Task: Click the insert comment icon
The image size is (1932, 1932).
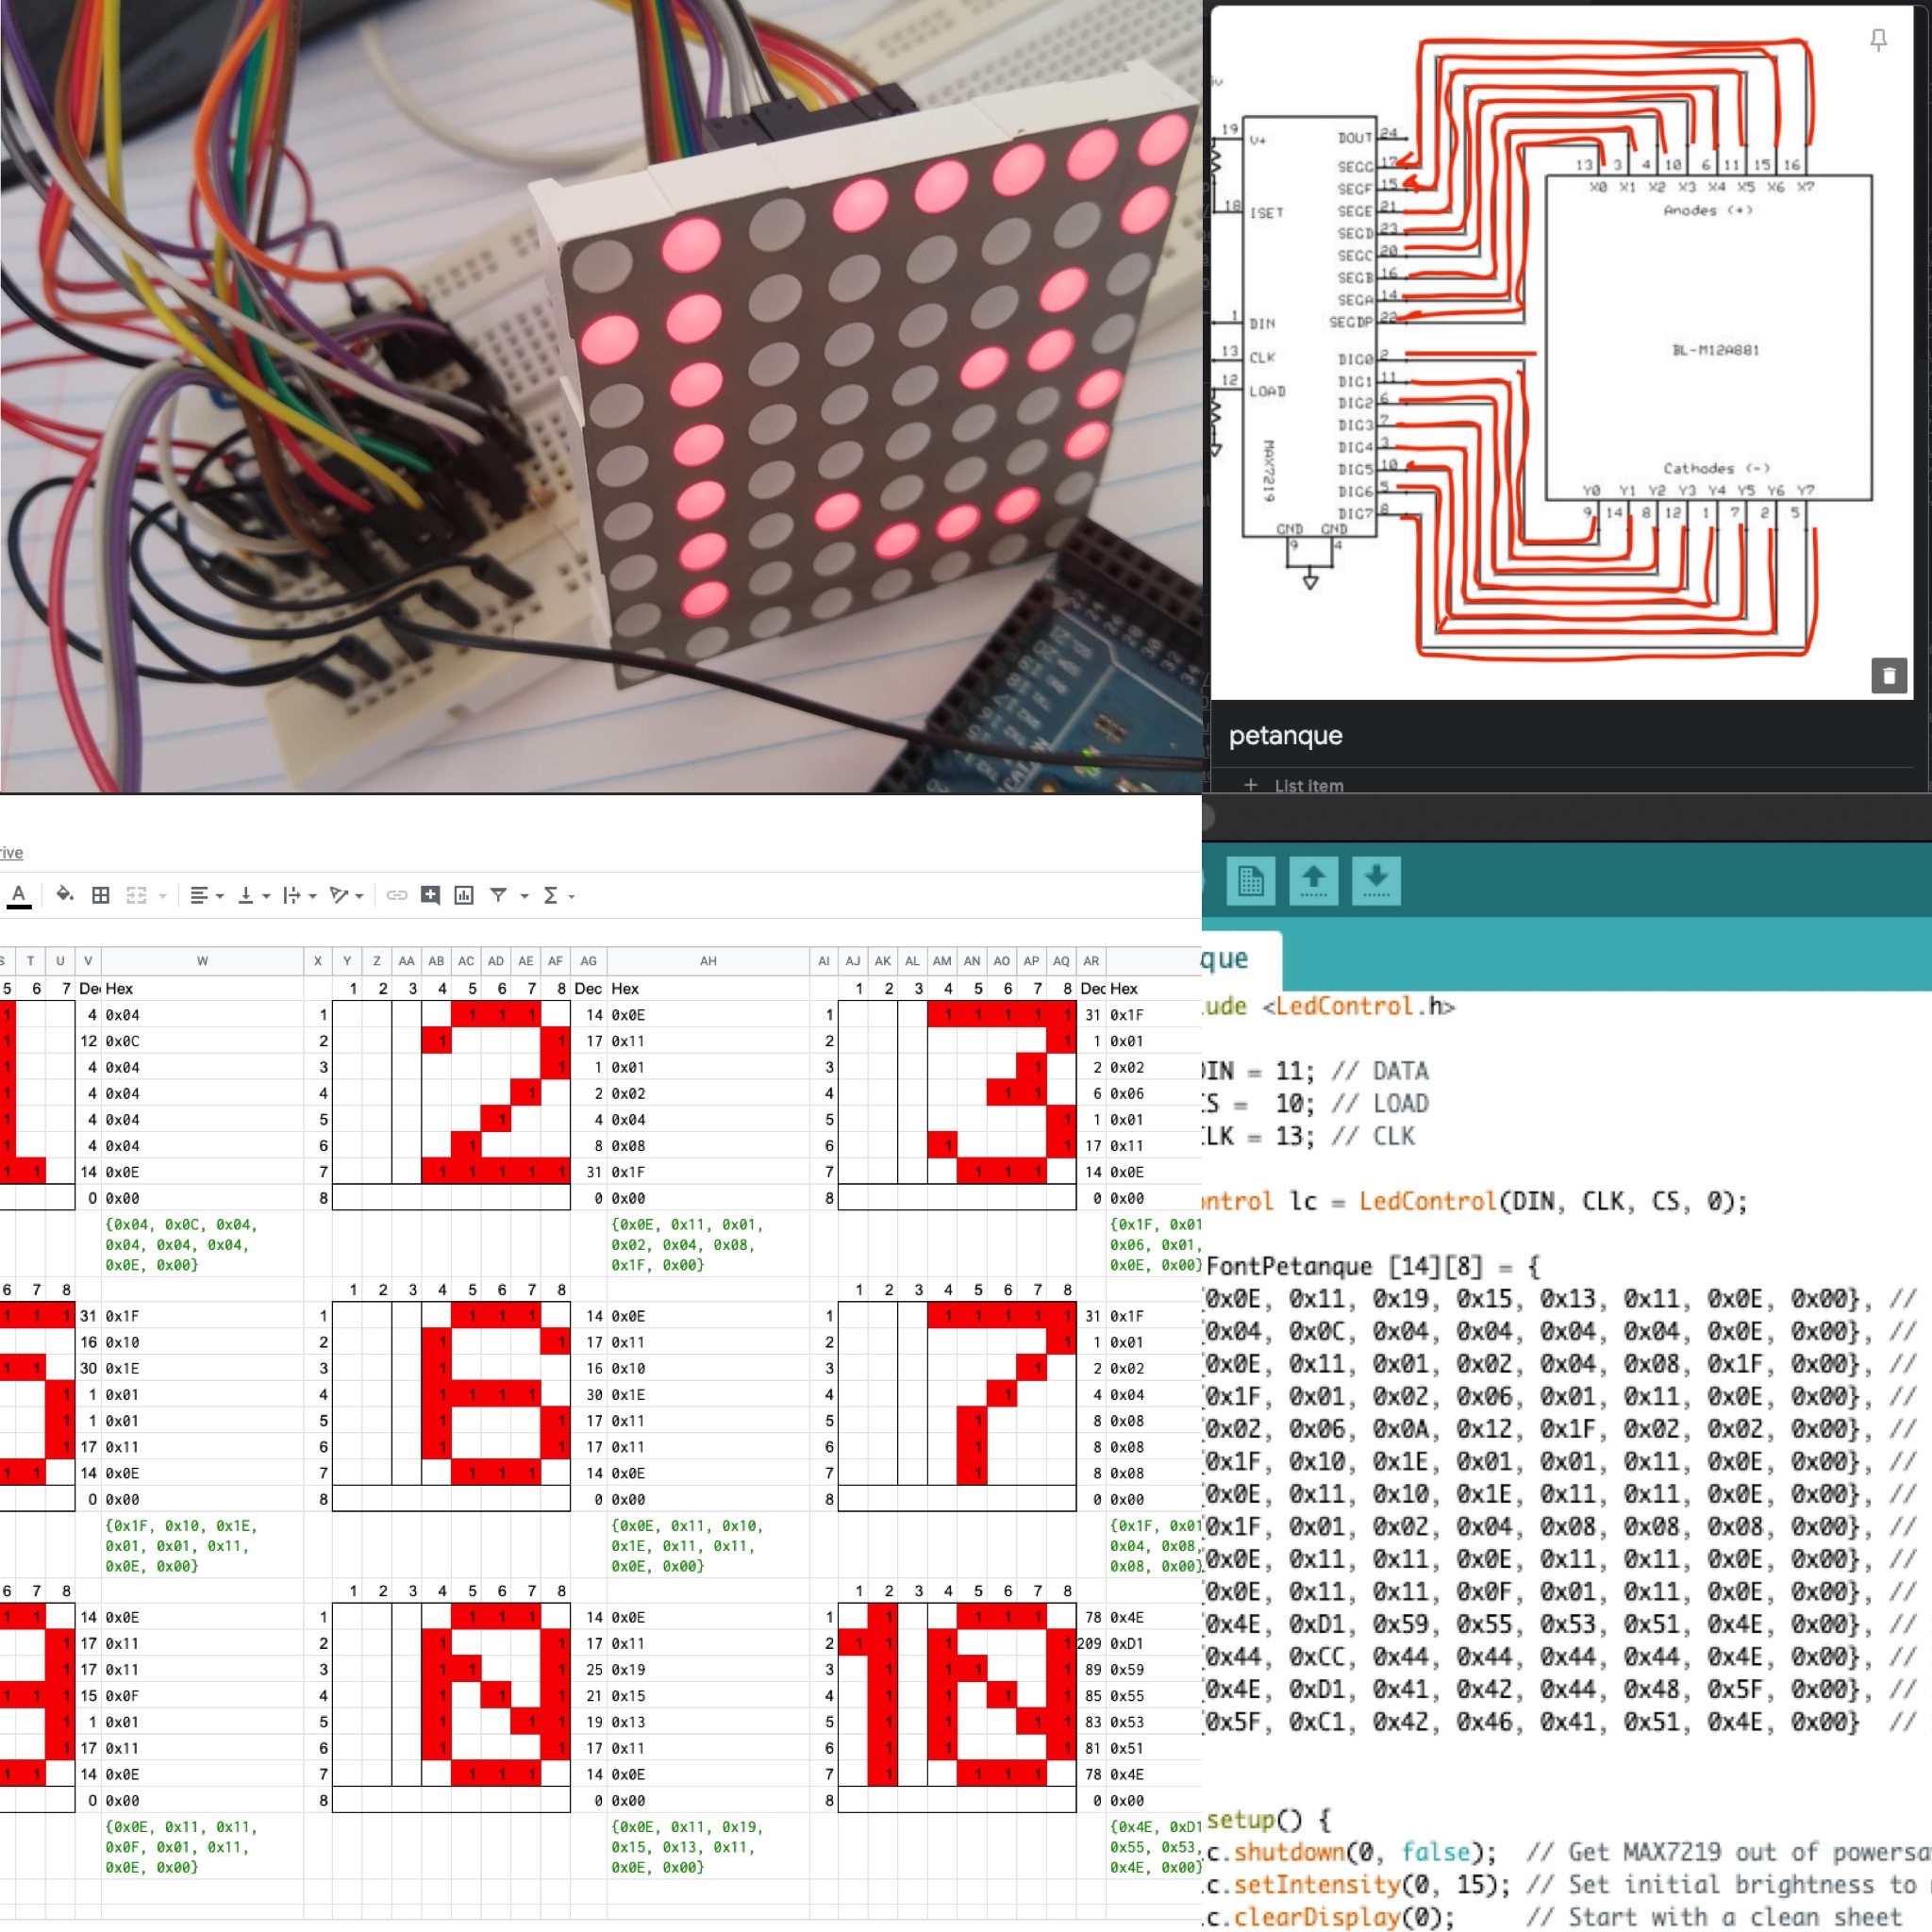Action: [x=431, y=895]
